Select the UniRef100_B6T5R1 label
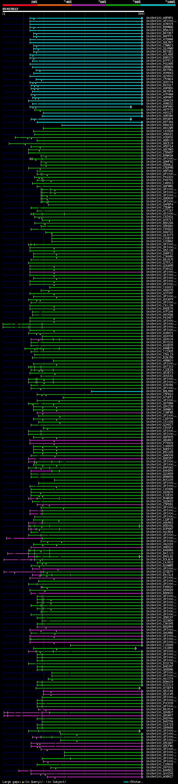Image resolution: width=178 pixels, height=784 pixels. pos(160,70)
